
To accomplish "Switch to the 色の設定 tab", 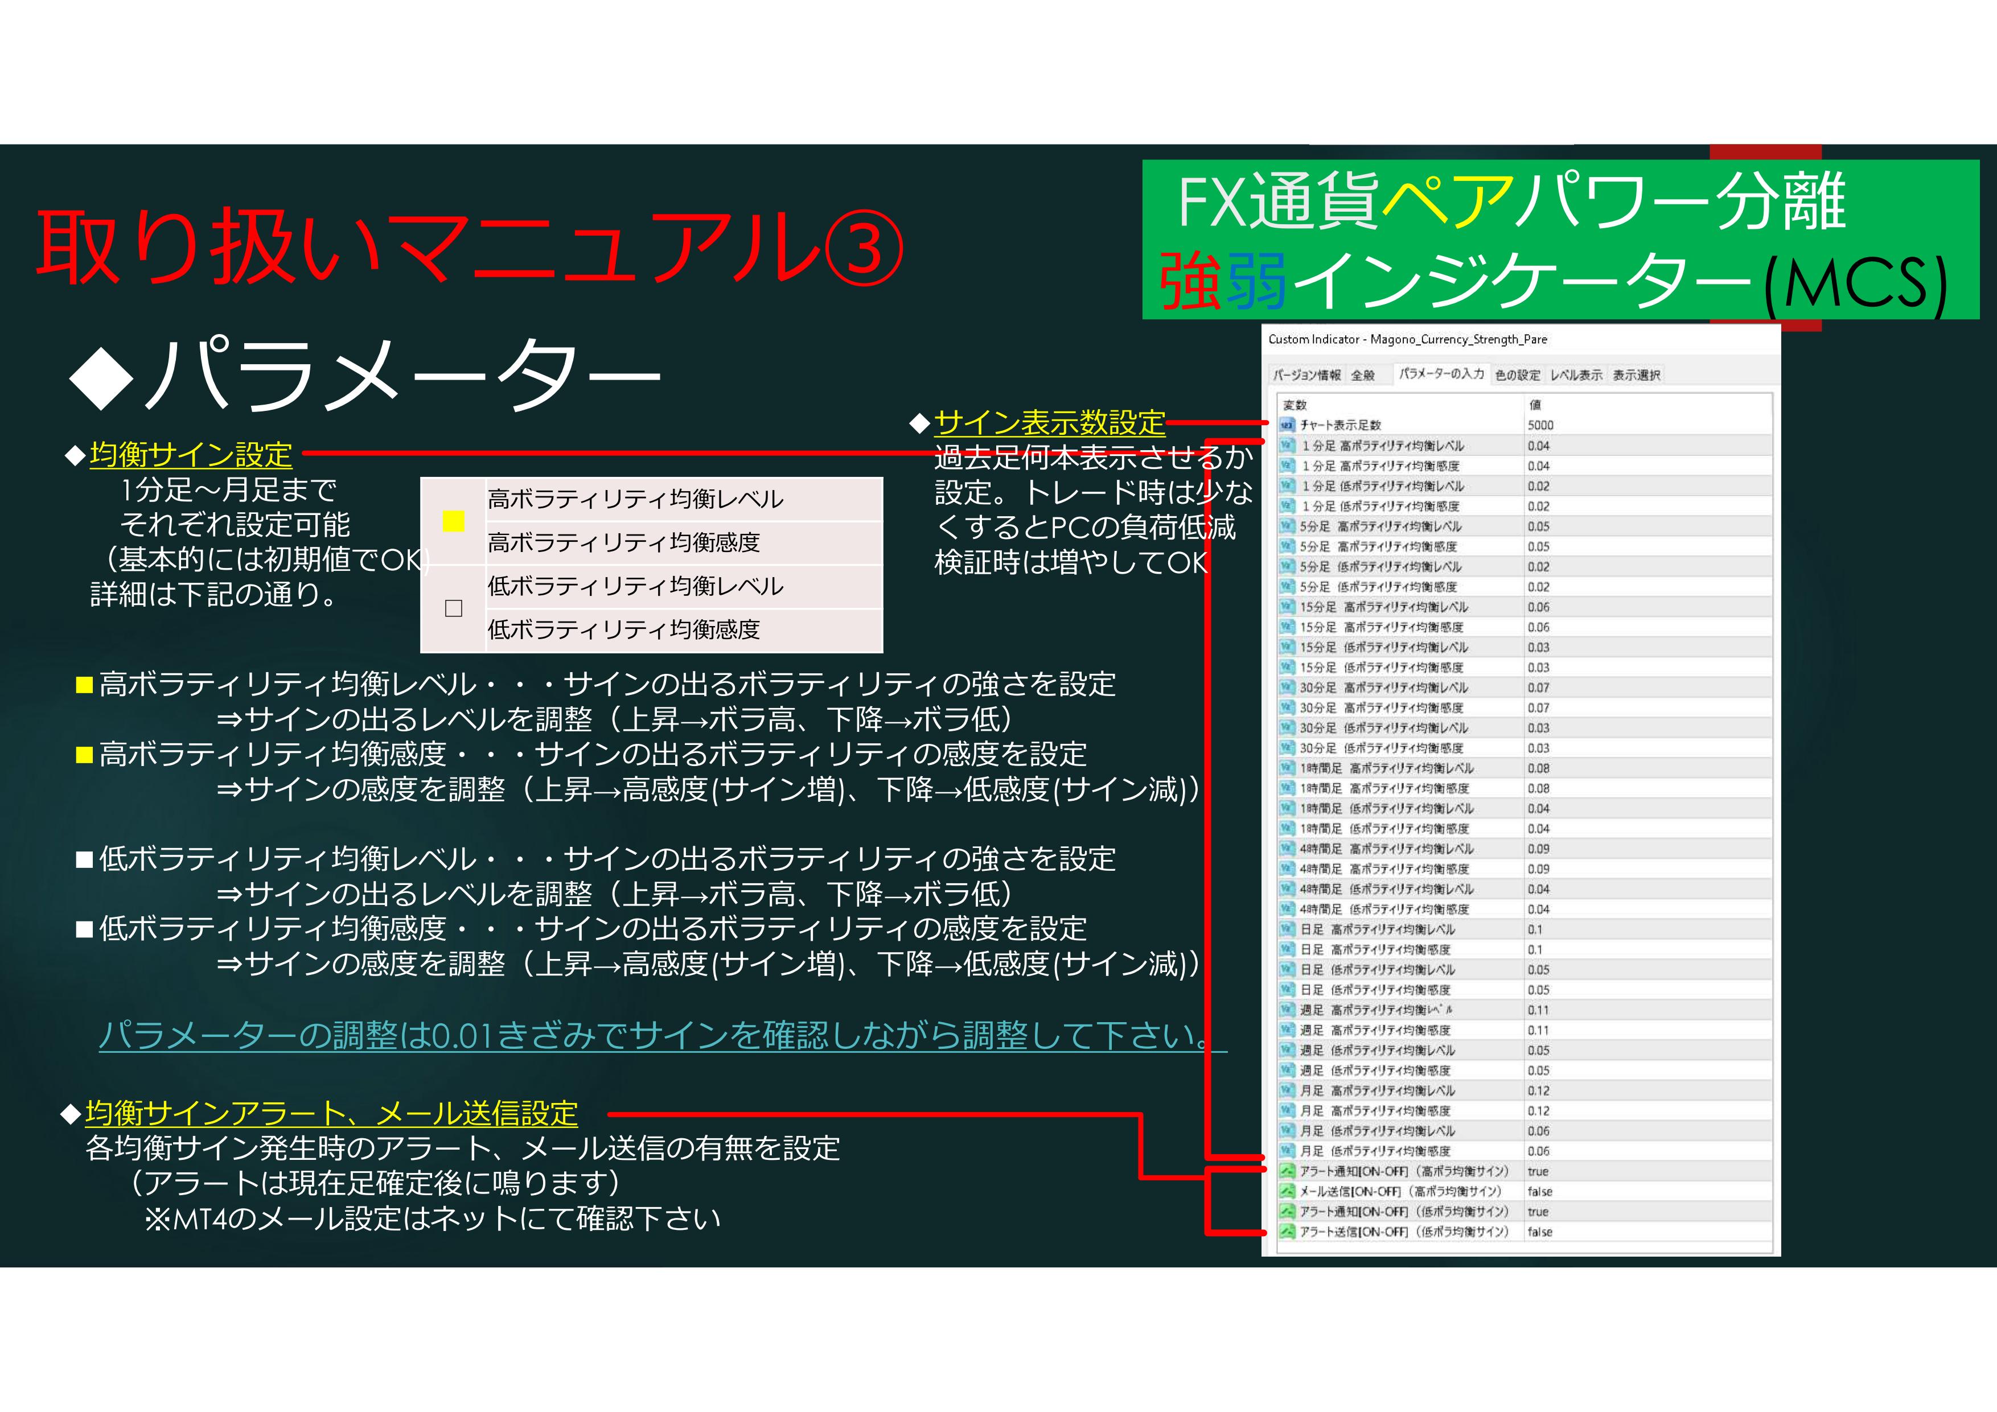I will click(x=1517, y=376).
